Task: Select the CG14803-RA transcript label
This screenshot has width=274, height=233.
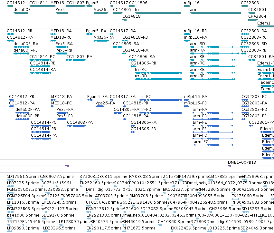Action: [x=79, y=57]
